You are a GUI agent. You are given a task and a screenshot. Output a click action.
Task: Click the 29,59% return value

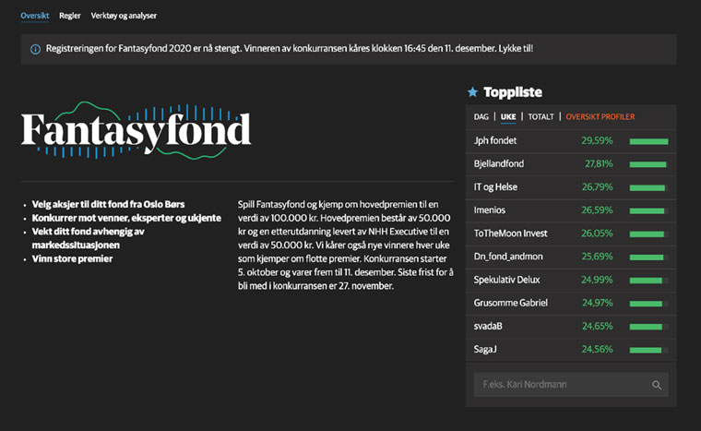(x=597, y=140)
